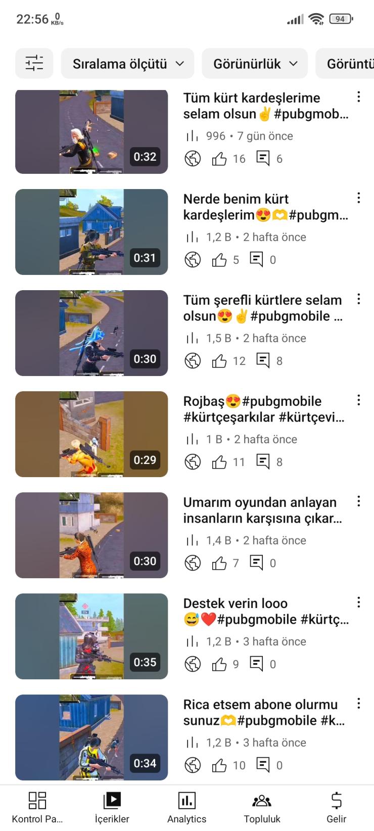Tap globe visibility icon on 'Umarım oyundan anlayan' video
Screen dimensions: 374x831
point(193,563)
